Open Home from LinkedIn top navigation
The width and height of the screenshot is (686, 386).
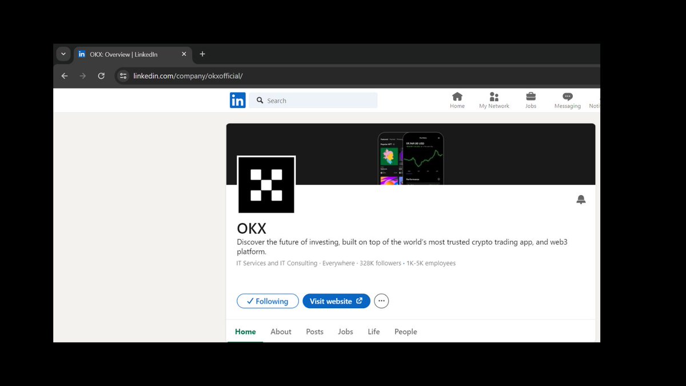pos(457,100)
